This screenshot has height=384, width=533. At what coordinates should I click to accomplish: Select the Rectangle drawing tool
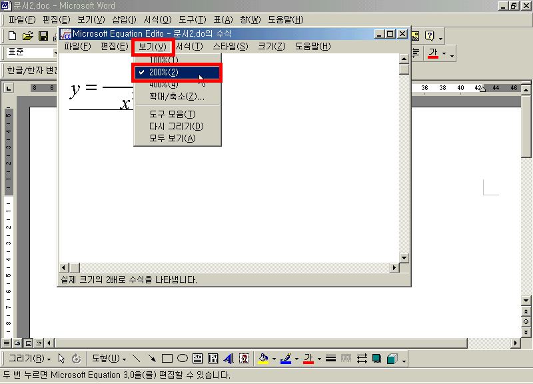tap(167, 359)
